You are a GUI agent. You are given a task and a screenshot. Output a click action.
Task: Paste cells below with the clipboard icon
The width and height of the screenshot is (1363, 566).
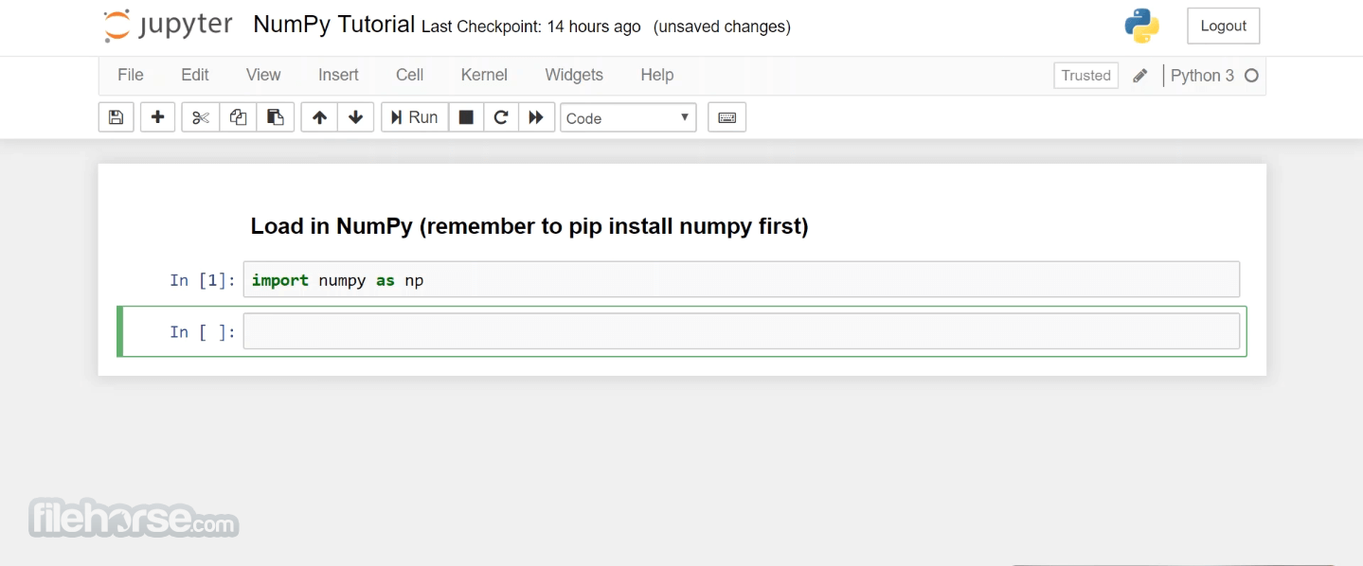(x=276, y=117)
